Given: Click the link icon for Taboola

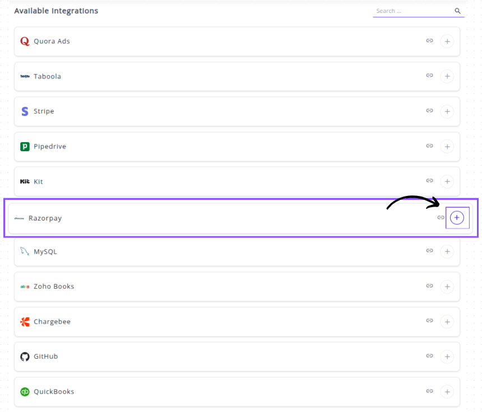Looking at the screenshot, I should point(429,76).
